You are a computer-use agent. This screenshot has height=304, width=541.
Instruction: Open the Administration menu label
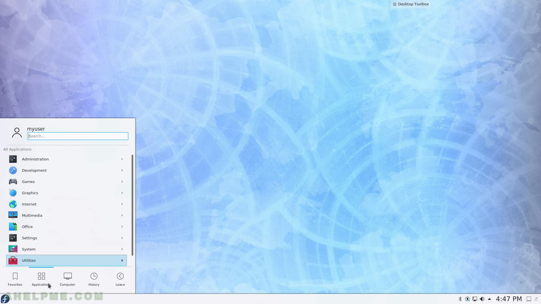pos(35,159)
